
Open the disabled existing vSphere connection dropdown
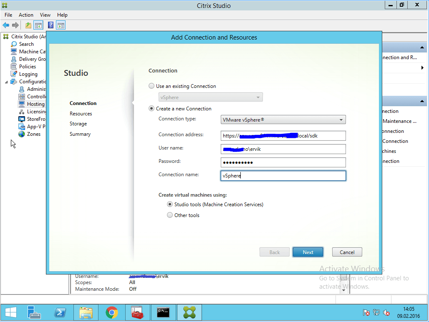(x=211, y=97)
